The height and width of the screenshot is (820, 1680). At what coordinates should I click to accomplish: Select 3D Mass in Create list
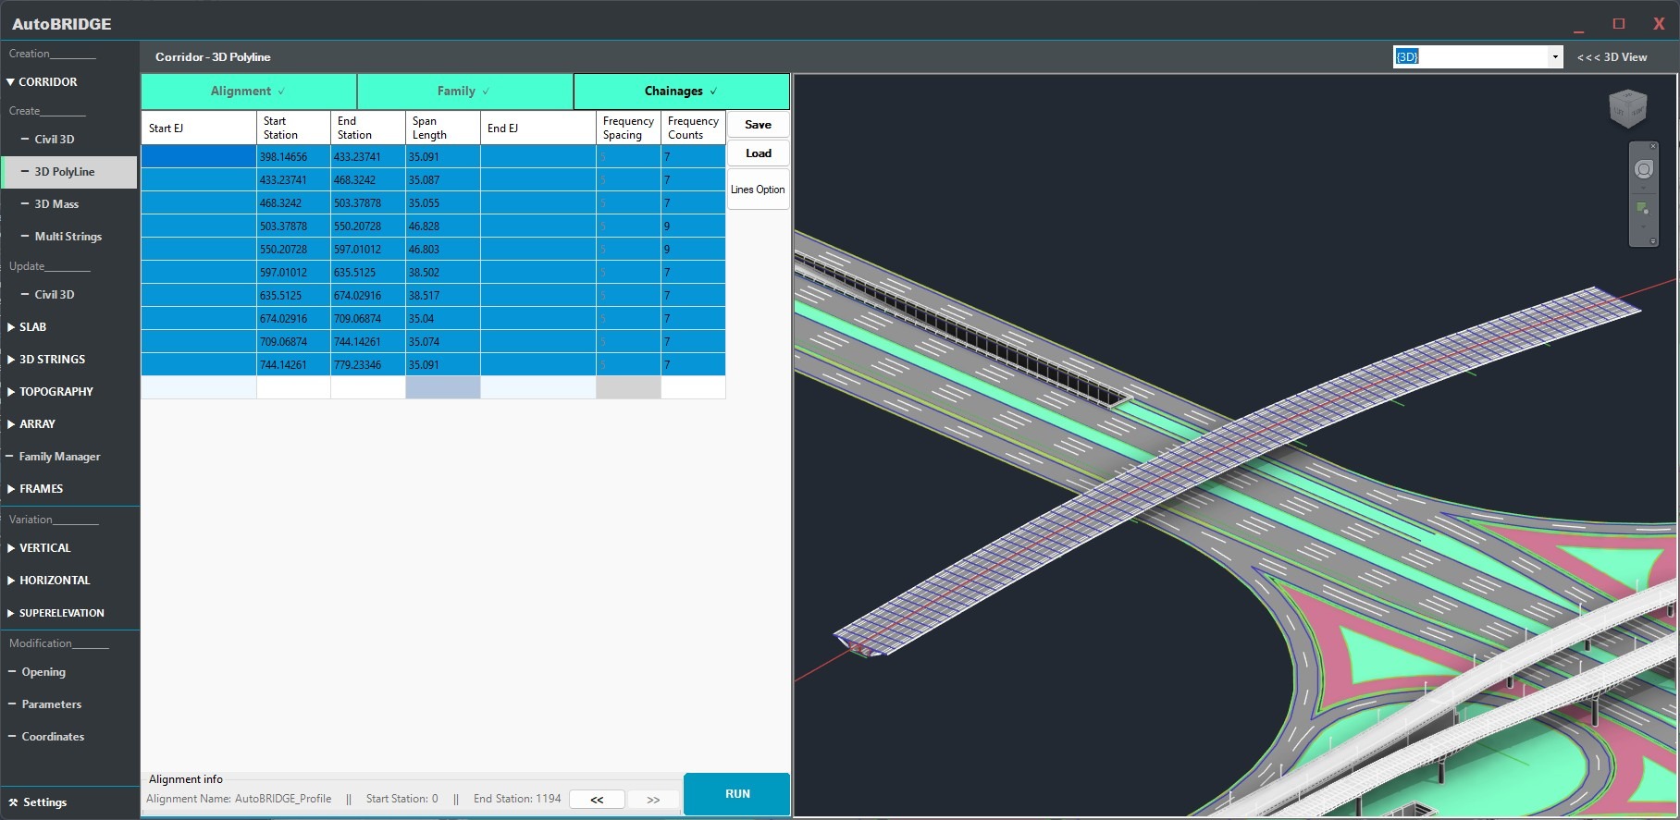56,204
